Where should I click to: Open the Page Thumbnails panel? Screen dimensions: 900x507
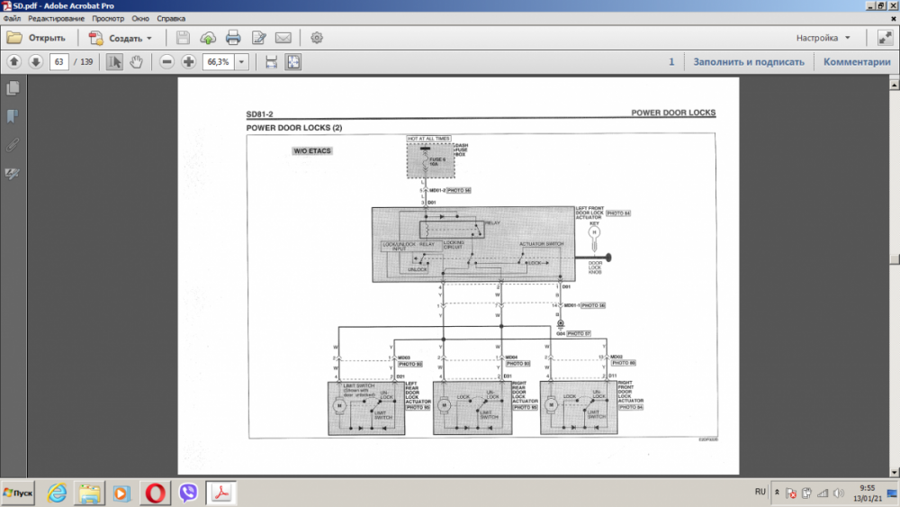click(13, 88)
